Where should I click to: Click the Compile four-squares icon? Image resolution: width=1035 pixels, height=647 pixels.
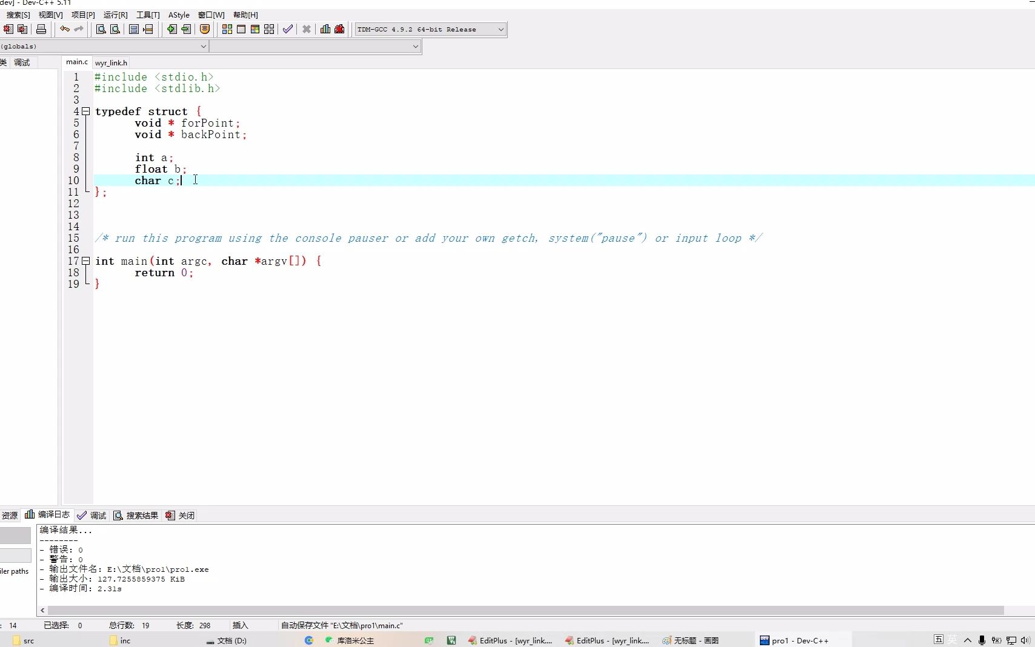coord(227,29)
